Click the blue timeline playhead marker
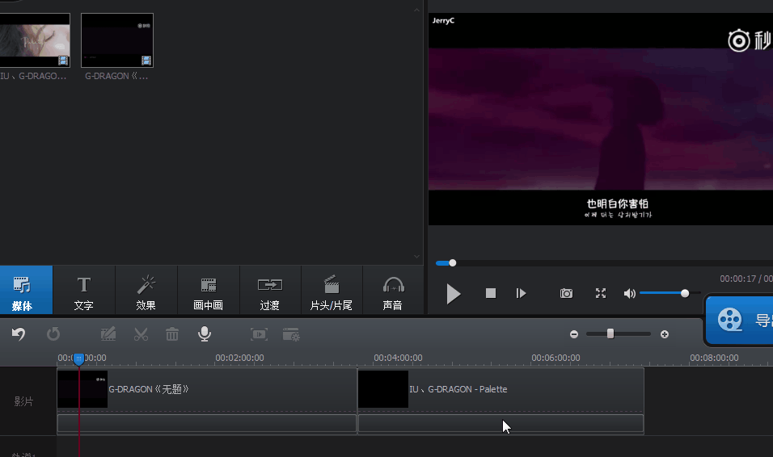 point(78,359)
